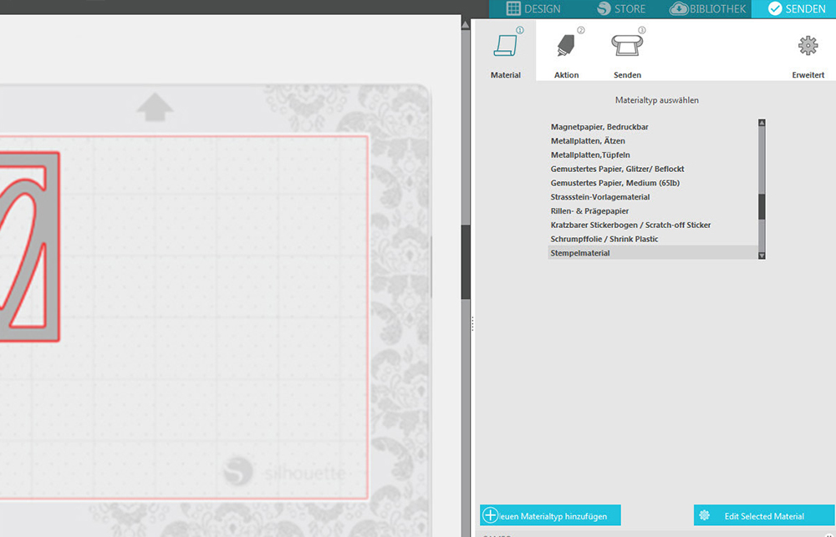Screen dimensions: 836x537
Task: Click the plus icon to add material type
Action: (x=491, y=516)
